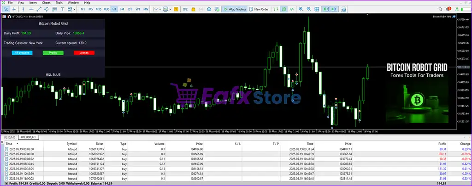Image resolution: width=472 pixels, height=186 pixels.
Task: Toggle the H1 timeframe button
Action: tap(114, 9)
